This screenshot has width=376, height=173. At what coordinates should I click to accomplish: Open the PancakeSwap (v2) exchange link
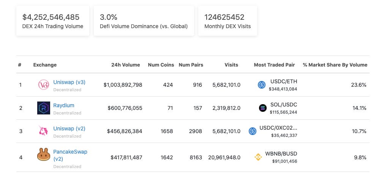(x=70, y=155)
